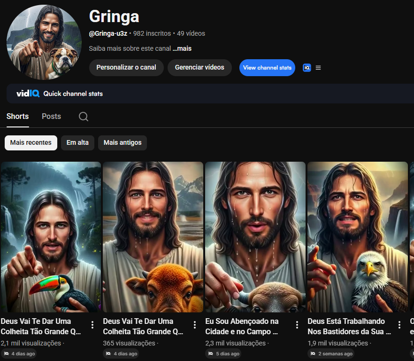The height and width of the screenshot is (361, 414).
Task: Open three-dot menu on toucan short
Action: coord(92,325)
